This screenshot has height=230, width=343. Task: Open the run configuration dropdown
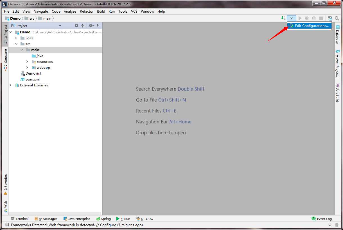292,18
